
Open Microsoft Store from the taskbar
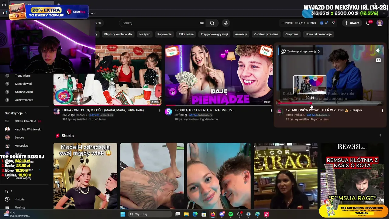tap(204, 214)
